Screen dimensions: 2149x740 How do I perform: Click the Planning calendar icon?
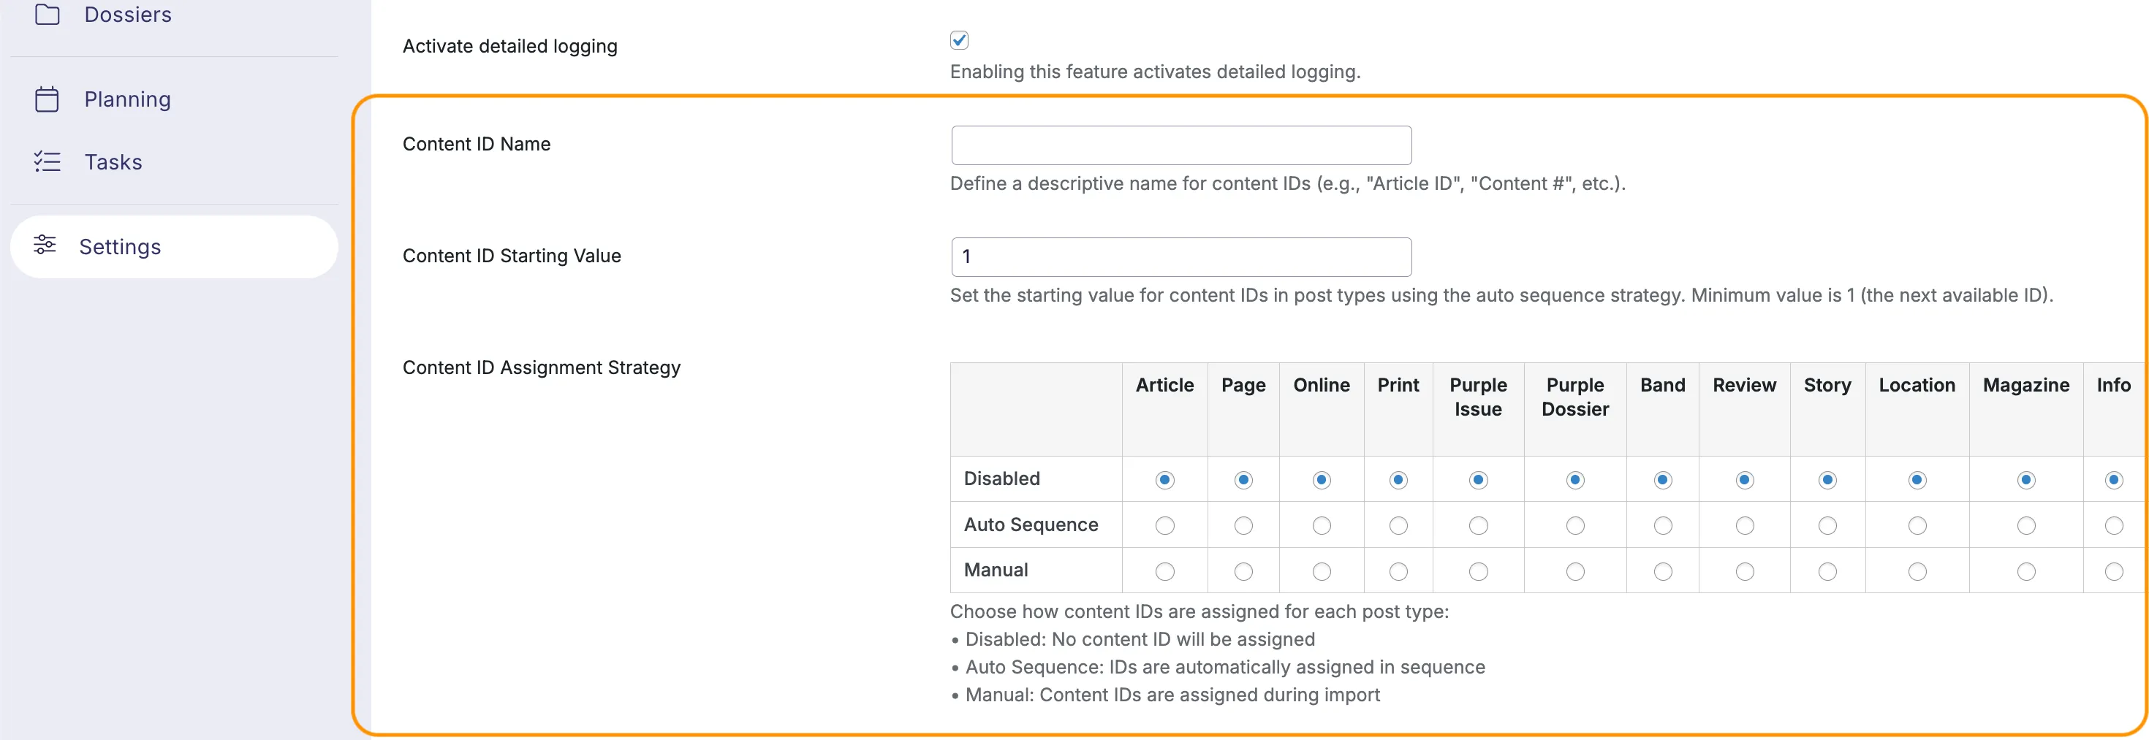(47, 99)
